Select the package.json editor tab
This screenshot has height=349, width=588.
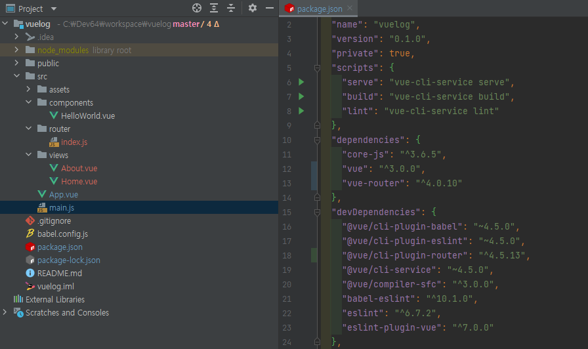(x=318, y=9)
